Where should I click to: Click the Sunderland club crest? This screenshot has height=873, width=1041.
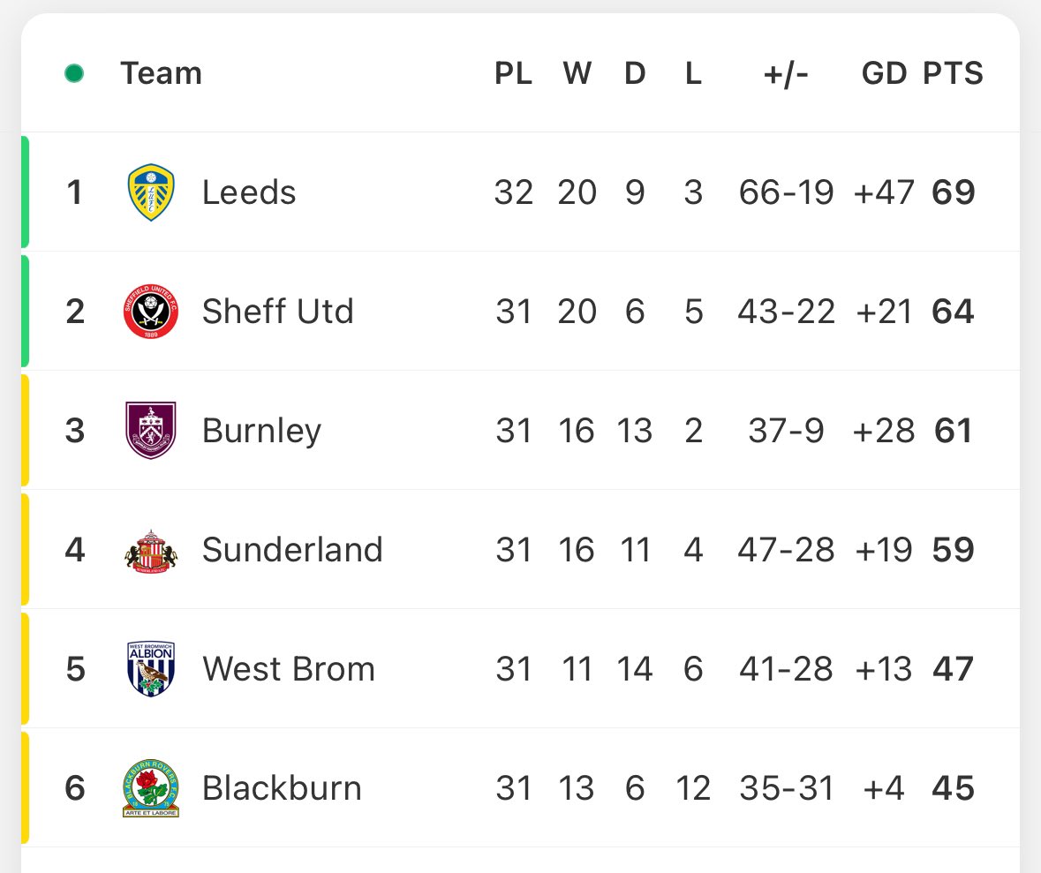151,551
